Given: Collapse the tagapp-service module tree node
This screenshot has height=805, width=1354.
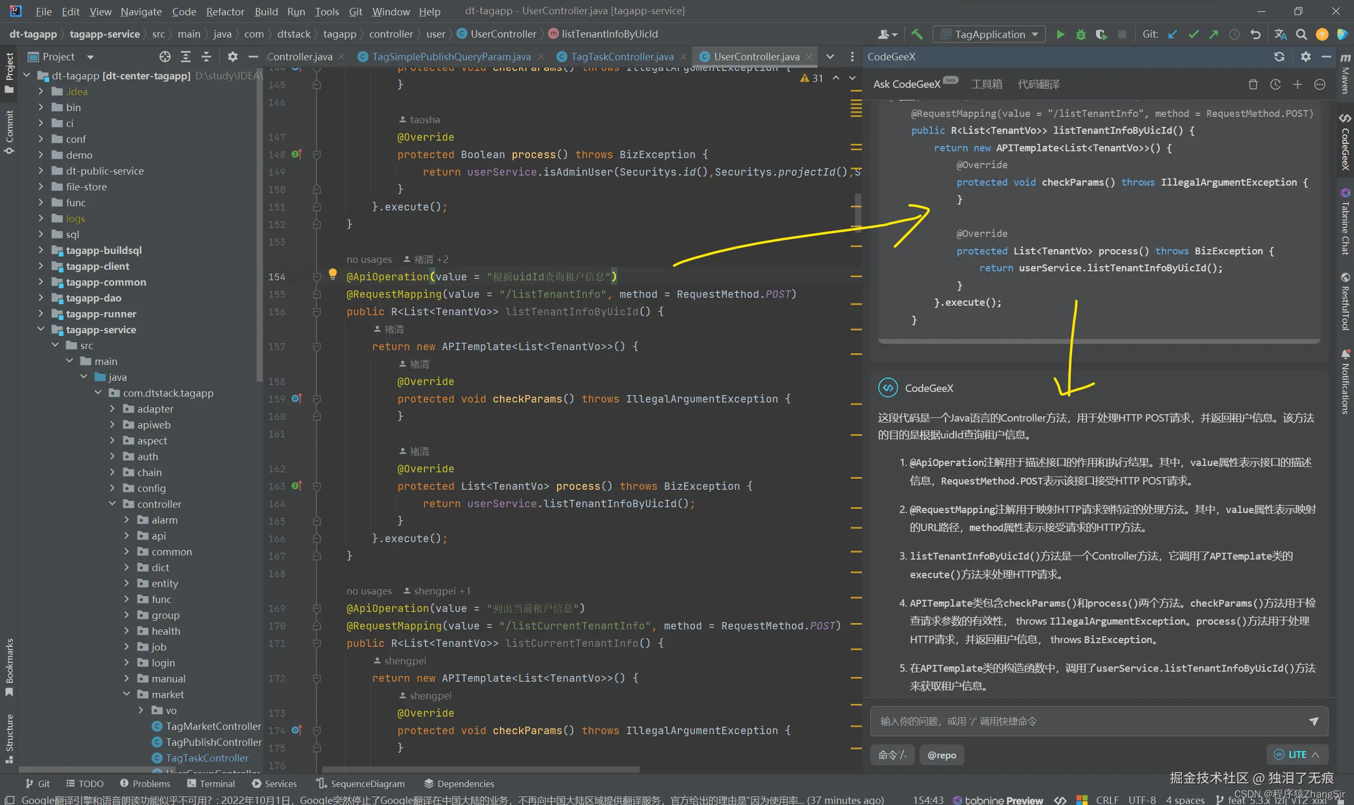Looking at the screenshot, I should click(41, 330).
